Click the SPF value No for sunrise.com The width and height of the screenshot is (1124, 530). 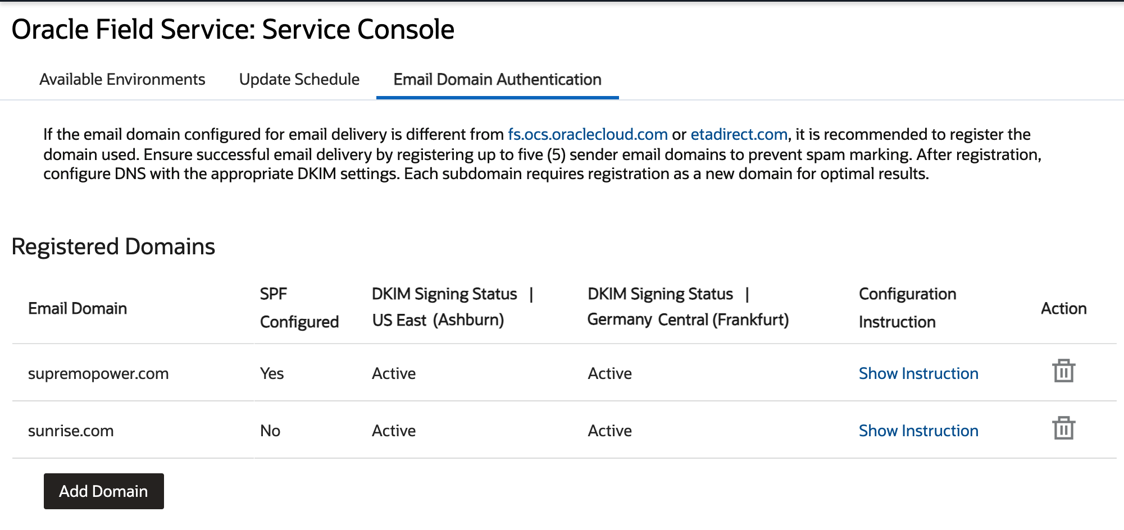pos(270,431)
